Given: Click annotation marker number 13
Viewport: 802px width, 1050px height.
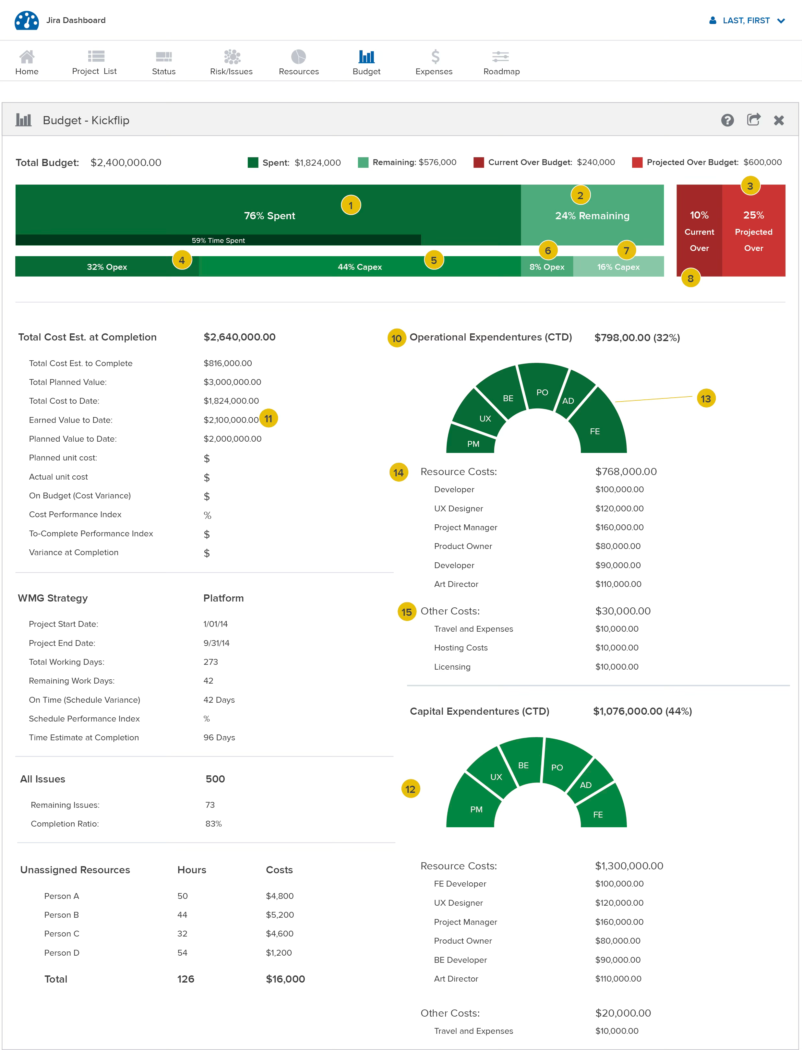Looking at the screenshot, I should coord(706,399).
